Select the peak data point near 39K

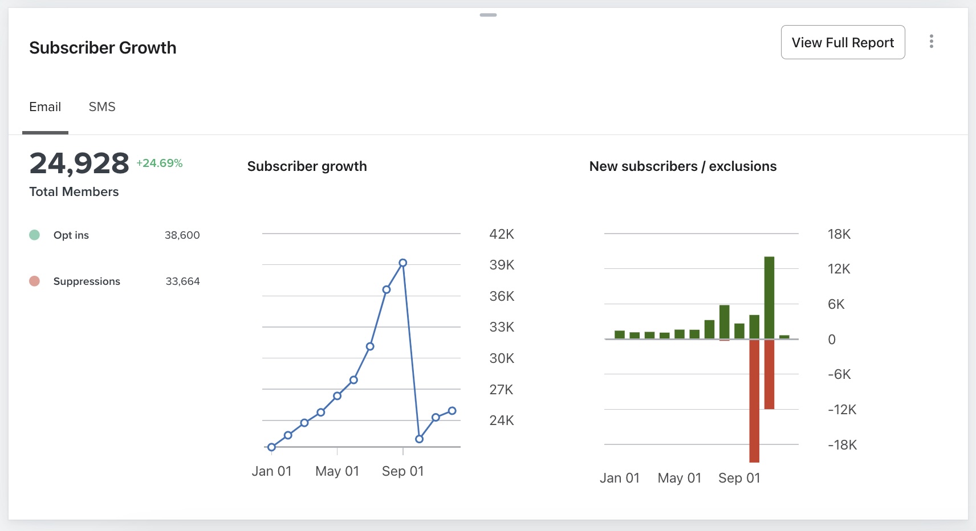[403, 262]
